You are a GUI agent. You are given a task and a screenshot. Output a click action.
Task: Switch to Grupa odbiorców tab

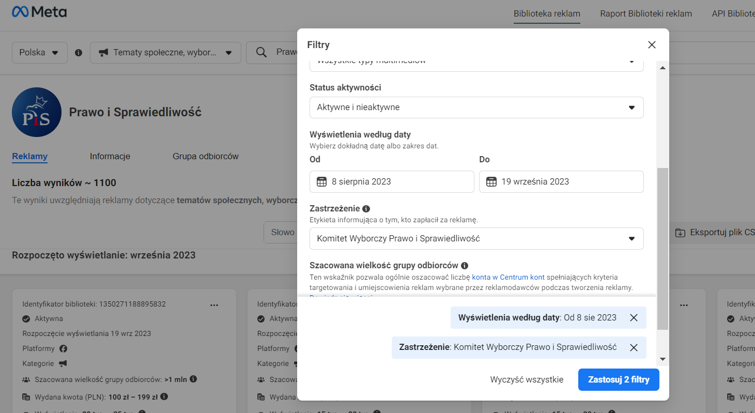[206, 156]
